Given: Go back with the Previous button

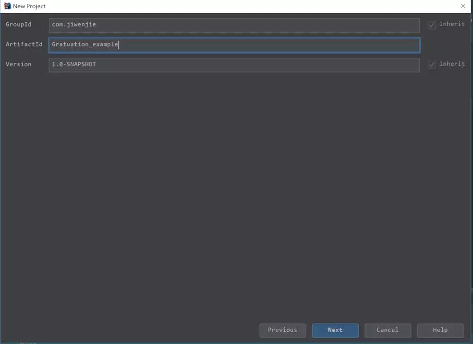Looking at the screenshot, I should (x=283, y=330).
